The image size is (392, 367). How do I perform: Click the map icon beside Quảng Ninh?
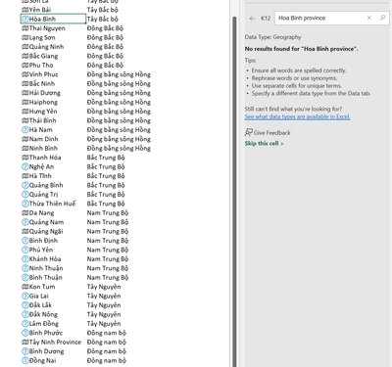25,47
